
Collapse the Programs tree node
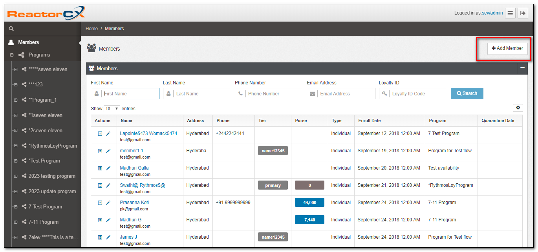[12, 55]
